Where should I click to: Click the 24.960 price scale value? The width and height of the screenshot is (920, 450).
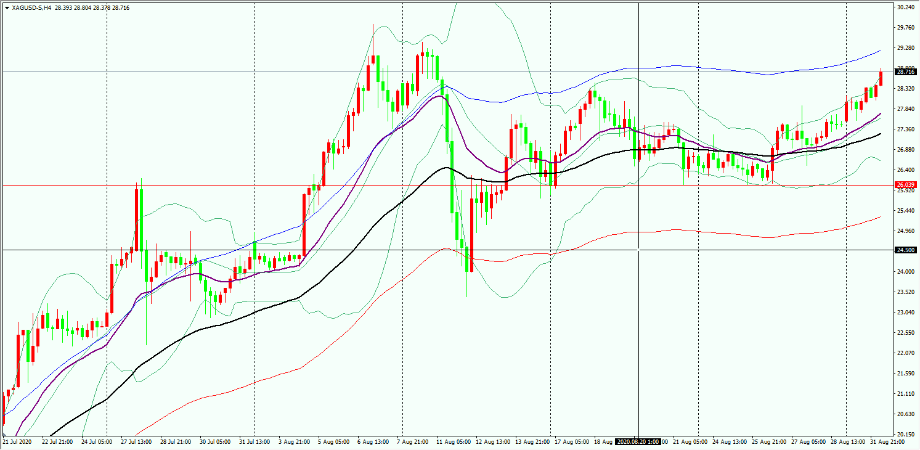pos(905,231)
